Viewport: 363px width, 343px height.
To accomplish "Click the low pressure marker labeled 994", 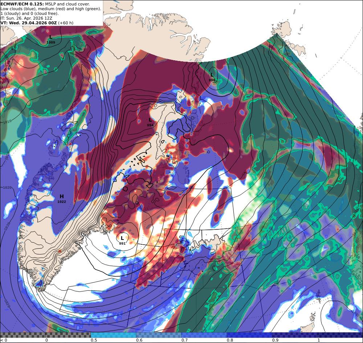I will click(150, 122).
